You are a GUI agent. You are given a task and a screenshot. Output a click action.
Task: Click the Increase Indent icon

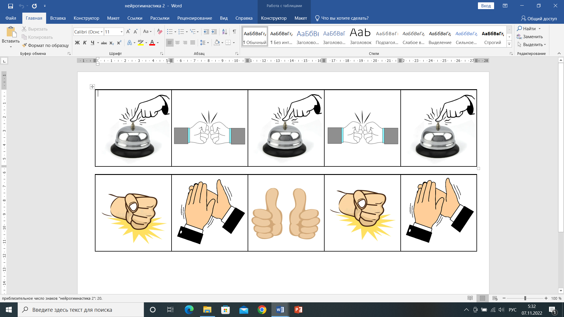[214, 32]
